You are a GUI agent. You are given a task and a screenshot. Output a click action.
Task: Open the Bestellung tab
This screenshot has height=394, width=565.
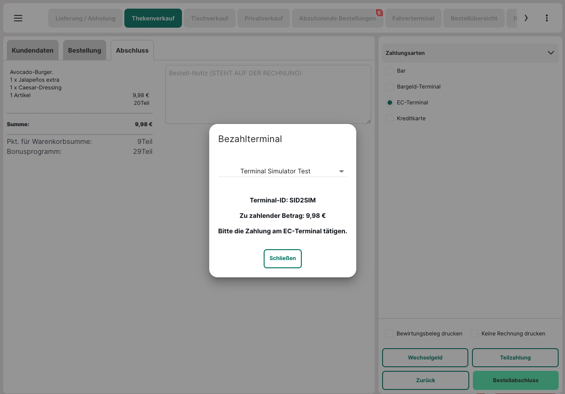[x=84, y=50]
